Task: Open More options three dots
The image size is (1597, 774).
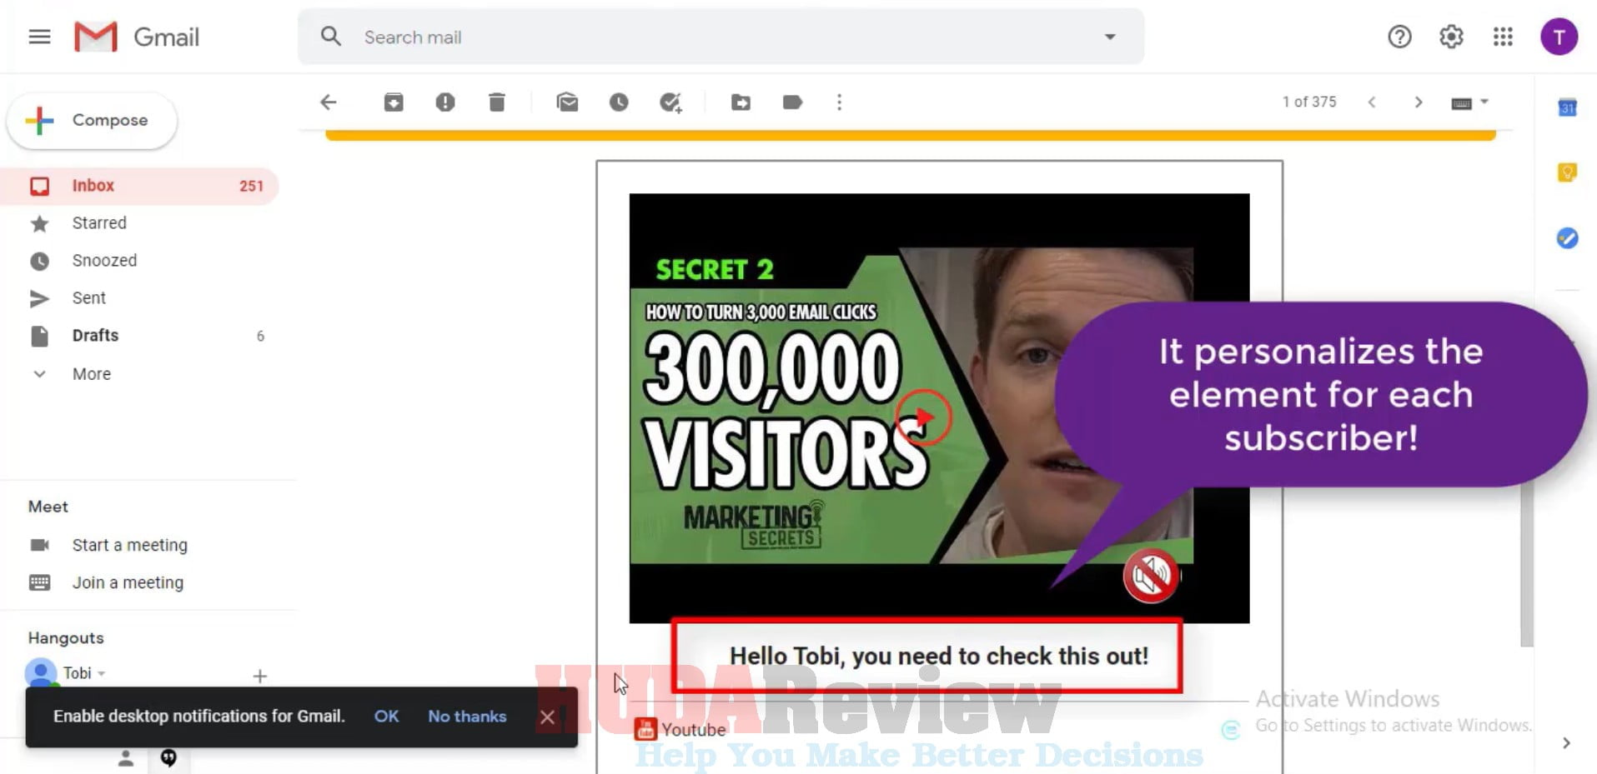Action: (x=839, y=102)
